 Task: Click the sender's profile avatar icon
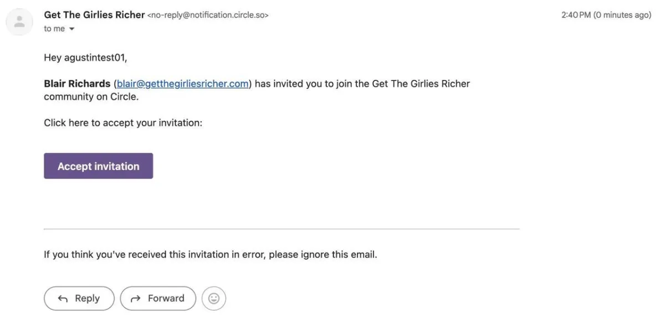click(x=19, y=22)
